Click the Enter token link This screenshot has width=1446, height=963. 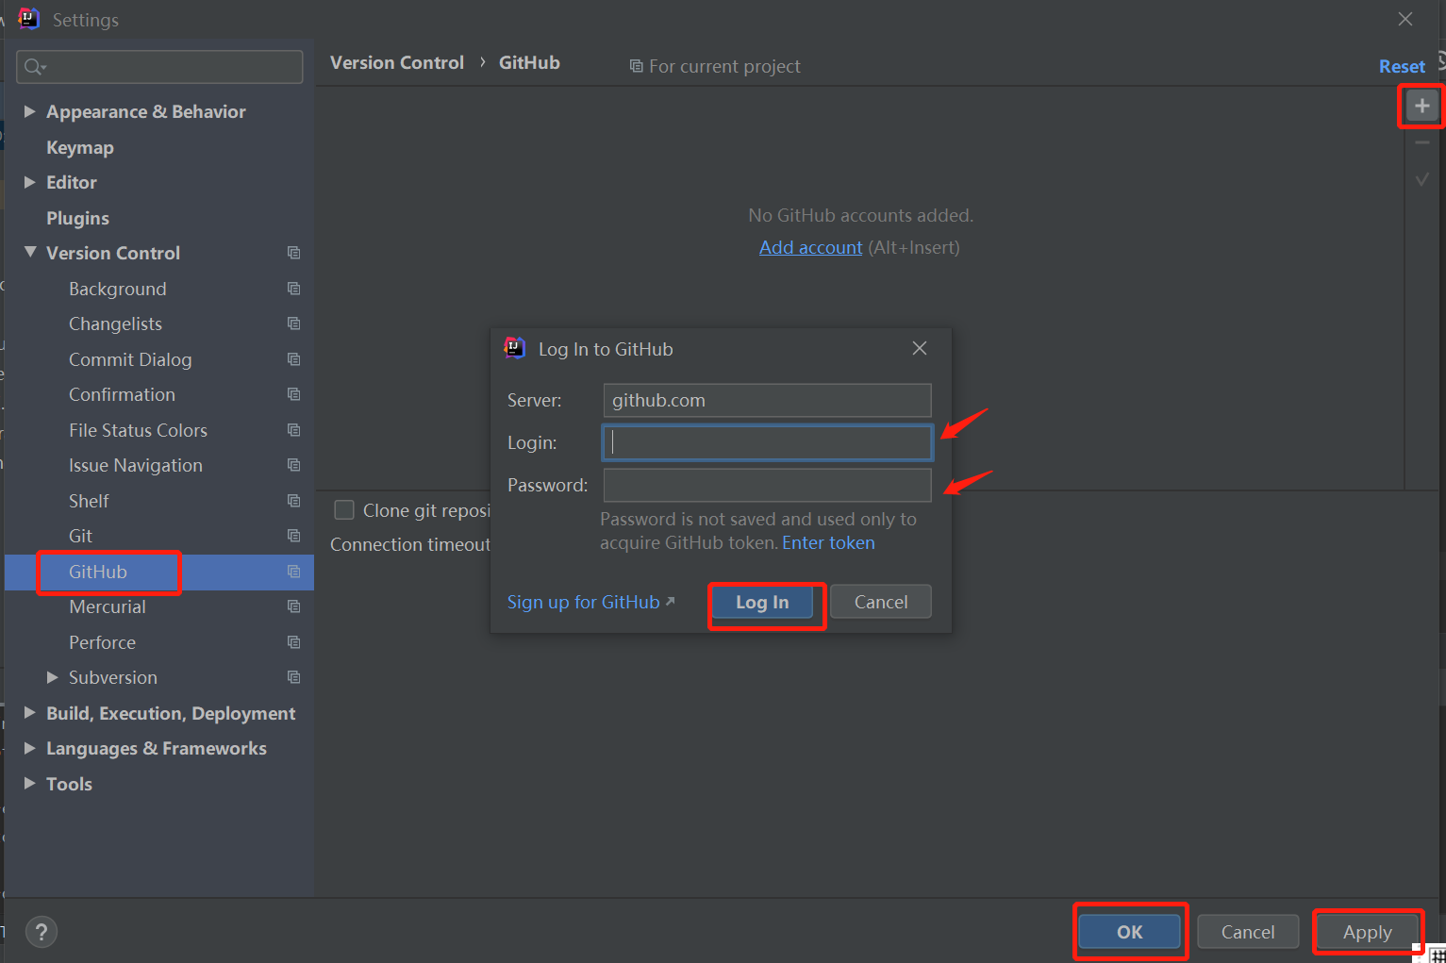coord(828,542)
